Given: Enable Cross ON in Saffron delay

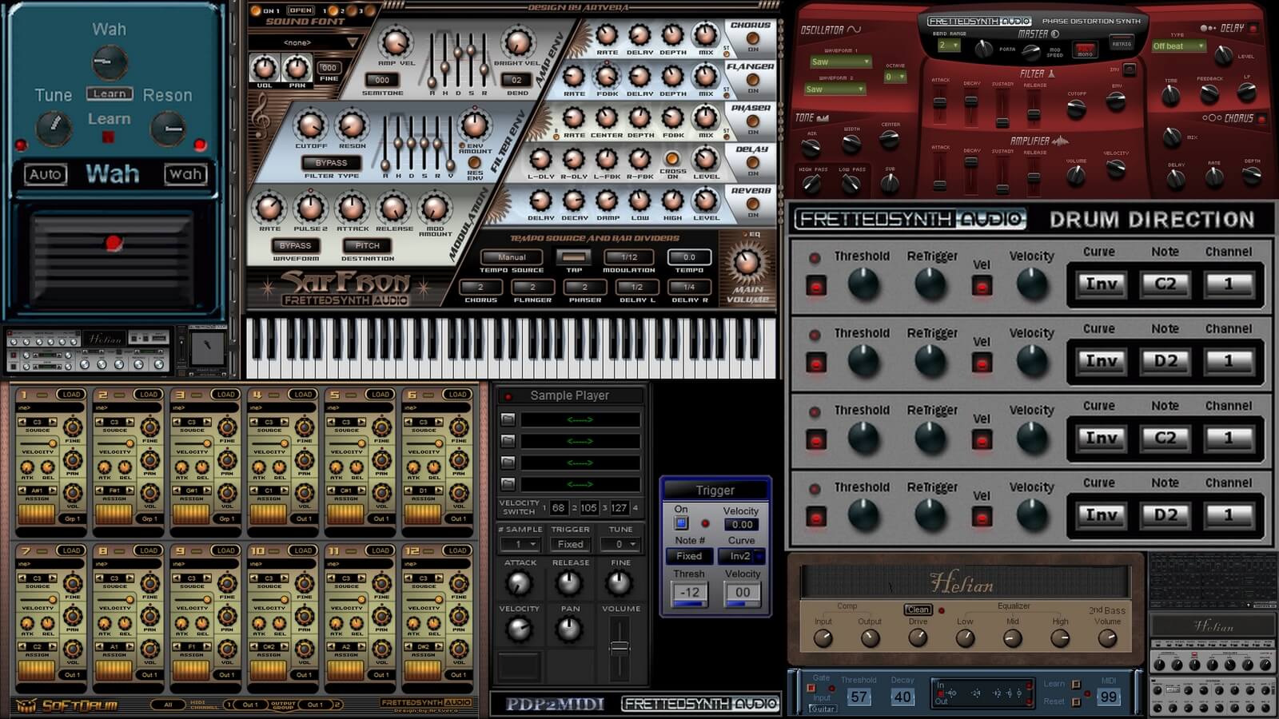Looking at the screenshot, I should 672,158.
